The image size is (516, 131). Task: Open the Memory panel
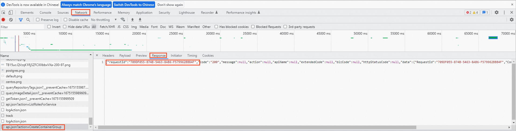pos(124,12)
